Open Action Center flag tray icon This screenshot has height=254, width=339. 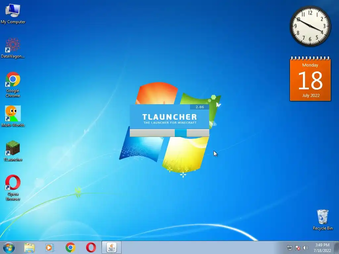[x=298, y=248]
